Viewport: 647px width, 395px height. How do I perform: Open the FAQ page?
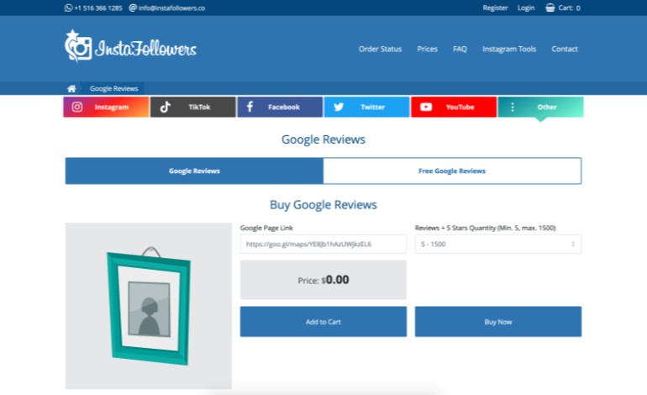[x=460, y=49]
